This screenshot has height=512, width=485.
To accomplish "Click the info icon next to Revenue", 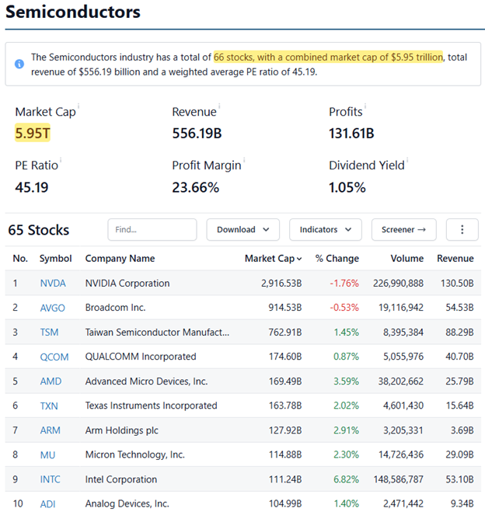I will tap(219, 106).
